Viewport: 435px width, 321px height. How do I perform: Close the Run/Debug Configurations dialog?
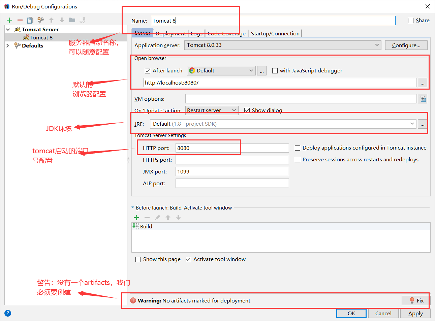[x=427, y=6]
